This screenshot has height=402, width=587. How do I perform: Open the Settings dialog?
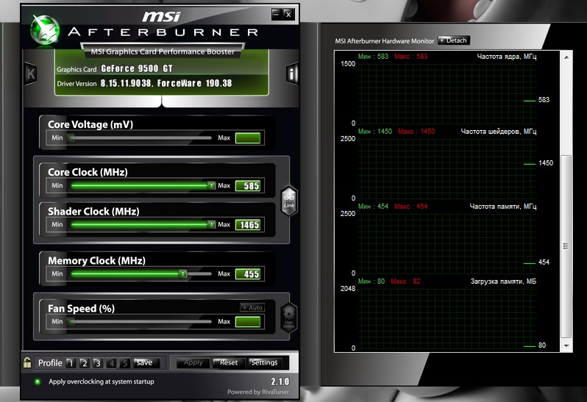(264, 362)
